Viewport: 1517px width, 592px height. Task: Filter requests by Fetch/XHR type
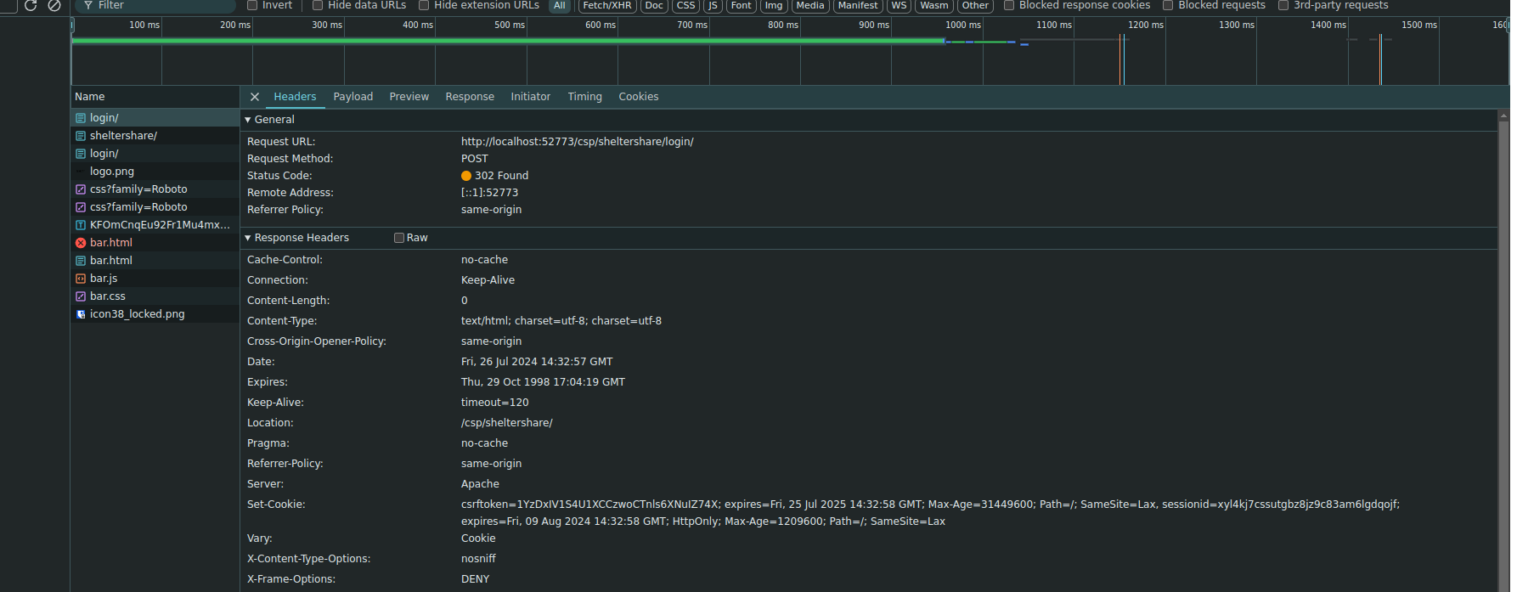[x=606, y=5]
